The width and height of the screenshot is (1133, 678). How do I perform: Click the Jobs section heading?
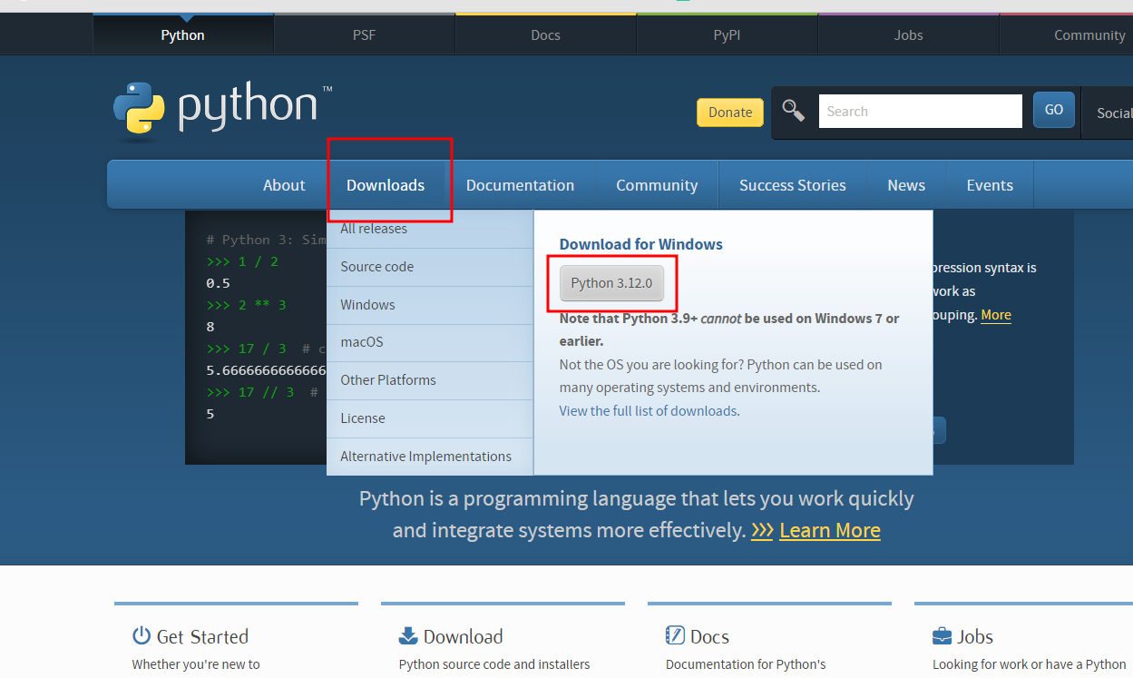[975, 637]
